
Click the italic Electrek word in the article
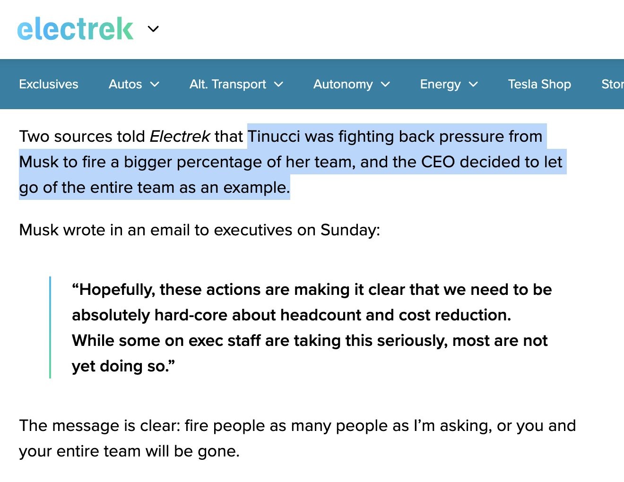pos(180,137)
